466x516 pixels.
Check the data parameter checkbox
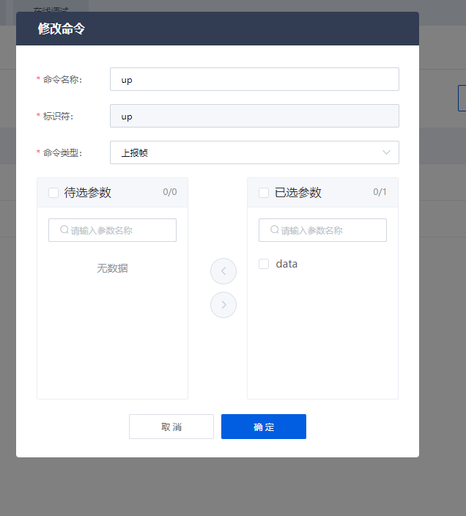click(x=264, y=264)
